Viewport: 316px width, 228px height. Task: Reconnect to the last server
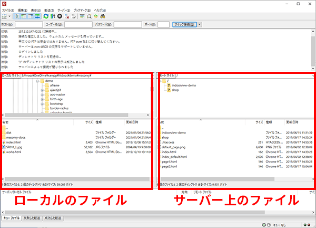tap(74, 16)
